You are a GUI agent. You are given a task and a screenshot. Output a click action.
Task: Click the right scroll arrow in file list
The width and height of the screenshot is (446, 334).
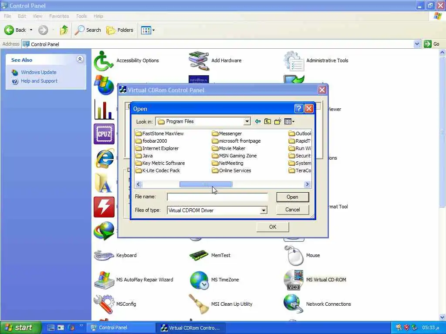pyautogui.click(x=307, y=184)
